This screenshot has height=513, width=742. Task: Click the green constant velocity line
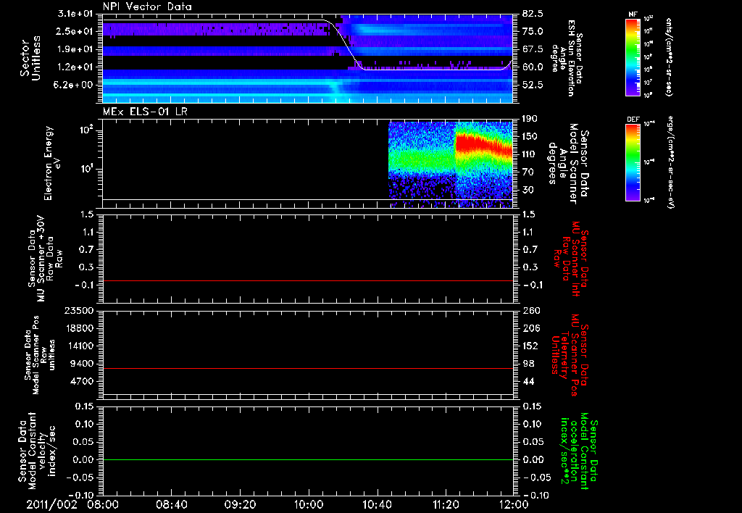tap(308, 460)
